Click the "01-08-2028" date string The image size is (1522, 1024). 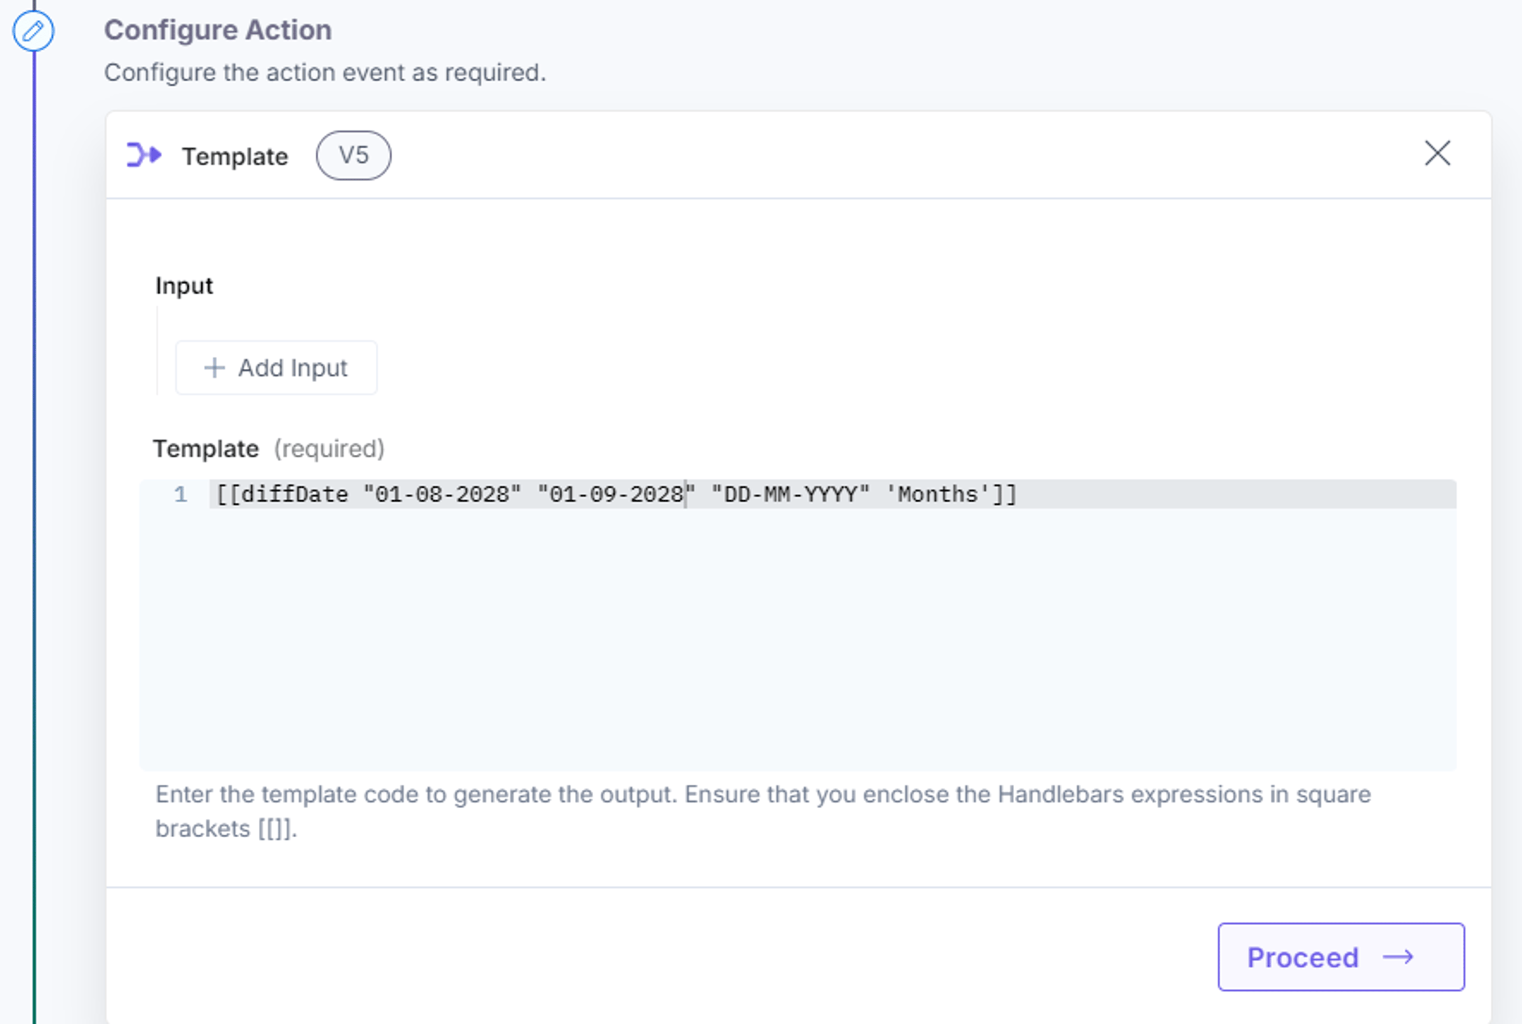[442, 494]
